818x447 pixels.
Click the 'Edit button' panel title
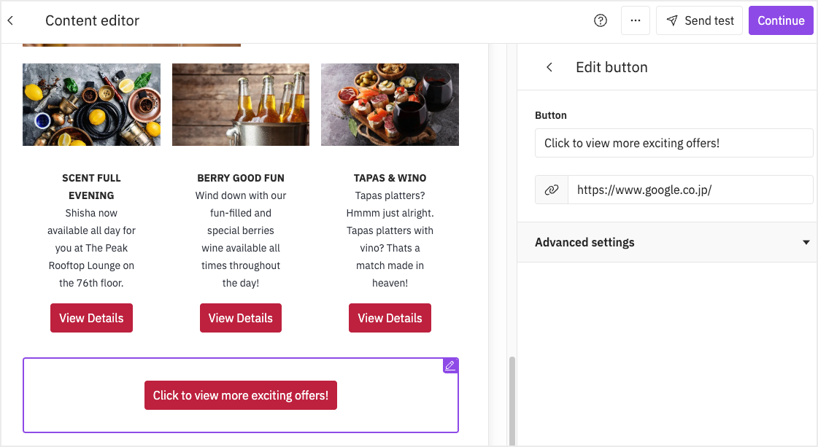611,67
